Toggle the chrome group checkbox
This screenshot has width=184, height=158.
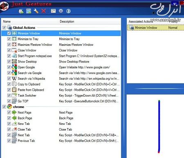tap(4, 106)
